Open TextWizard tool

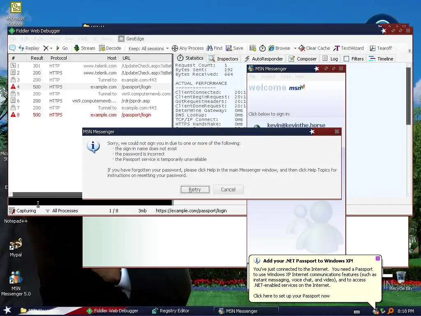tap(349, 48)
